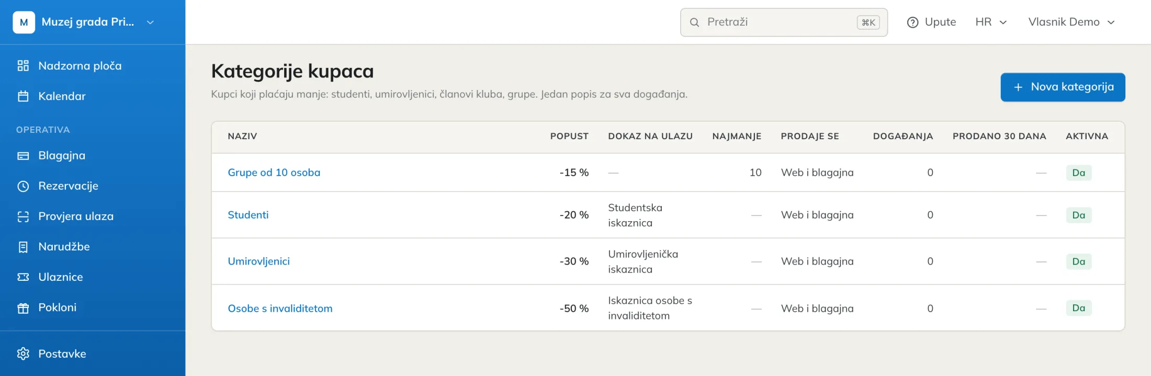
Task: Open the Umirovljenici category
Action: click(x=258, y=261)
